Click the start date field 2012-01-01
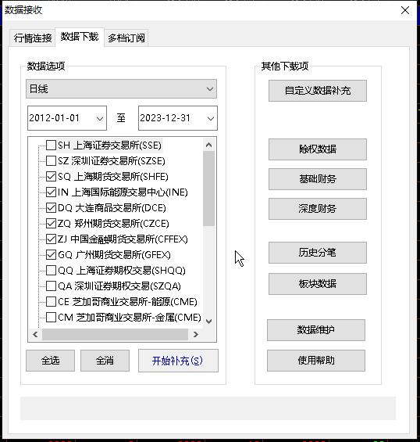Viewport: 420px width, 442px height. [67, 118]
